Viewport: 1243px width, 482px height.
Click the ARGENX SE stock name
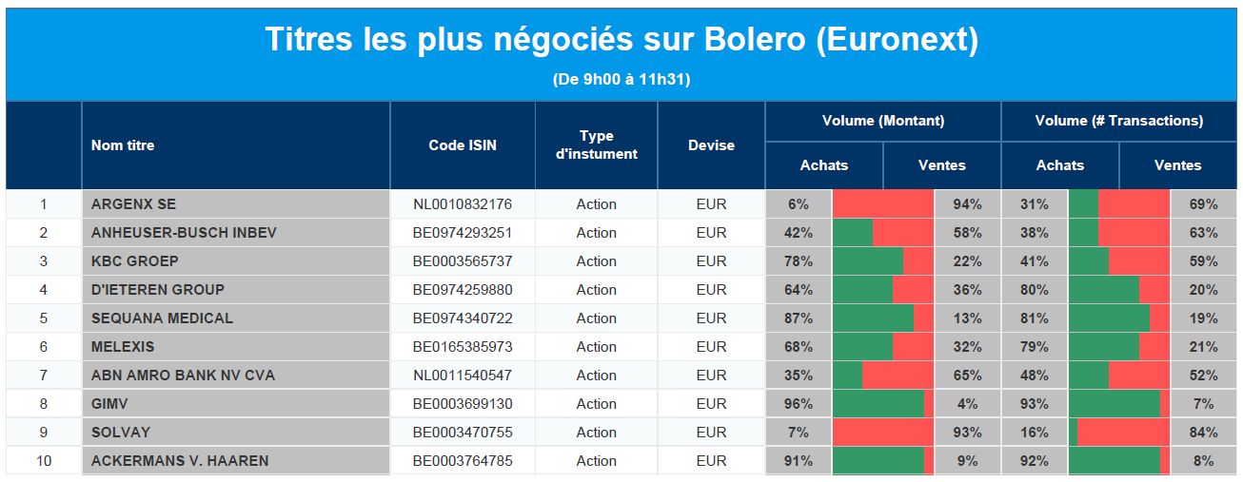coord(133,204)
